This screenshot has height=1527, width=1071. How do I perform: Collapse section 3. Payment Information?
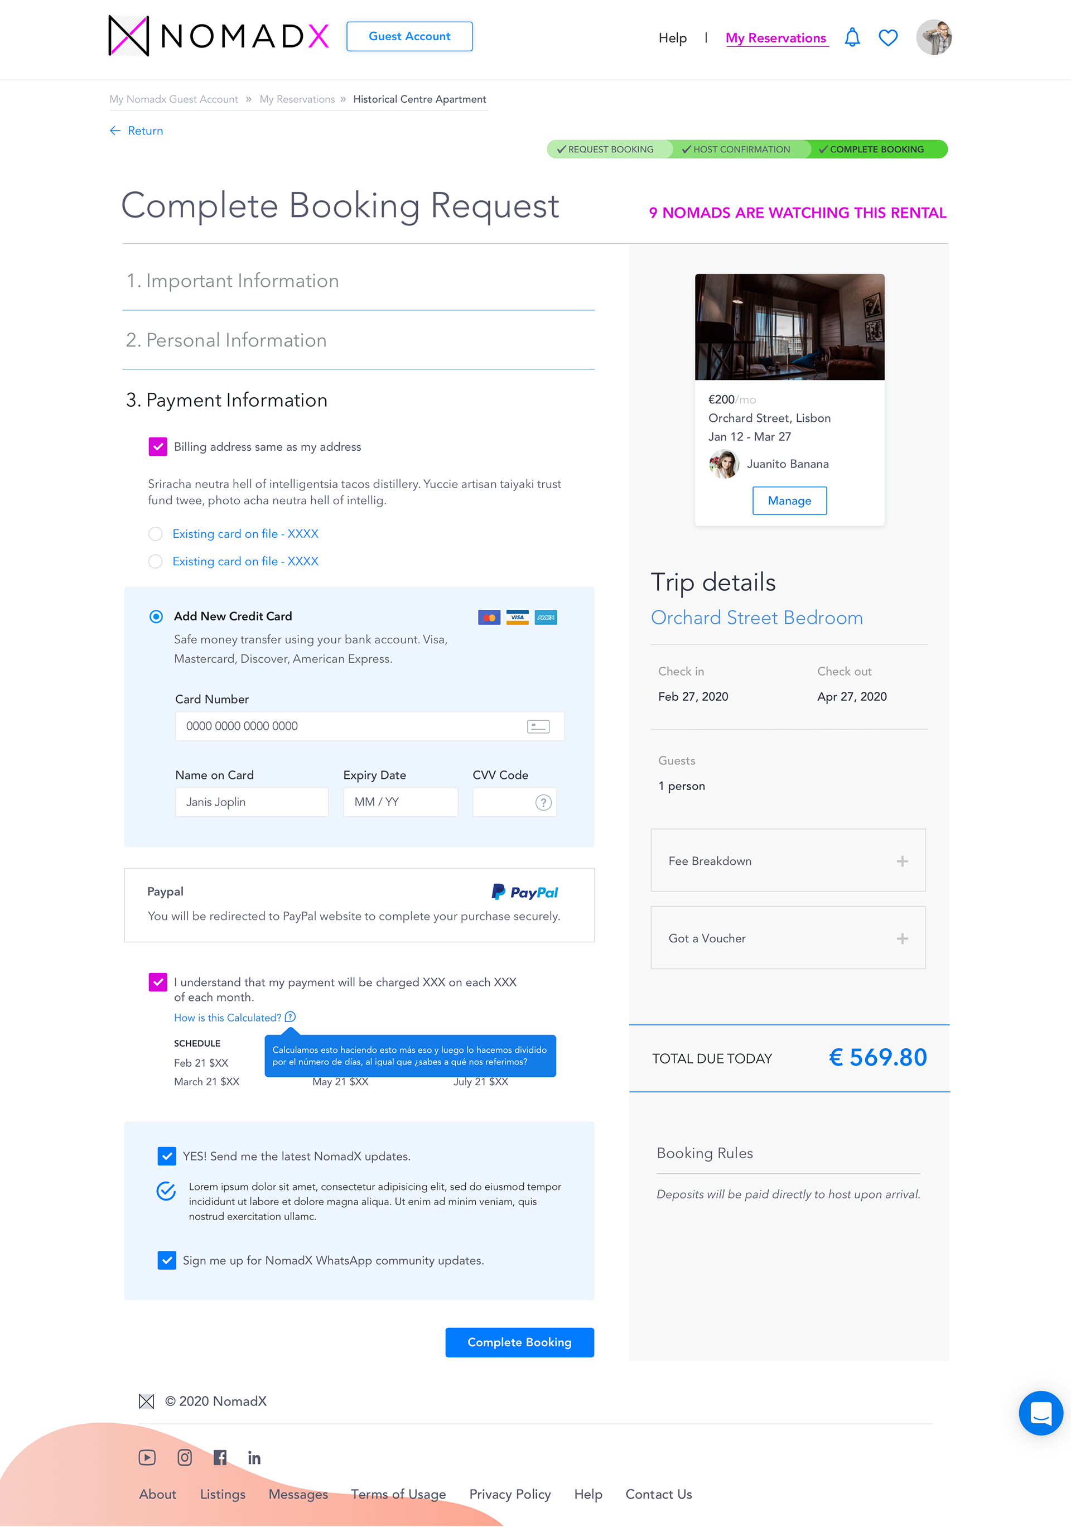point(226,399)
